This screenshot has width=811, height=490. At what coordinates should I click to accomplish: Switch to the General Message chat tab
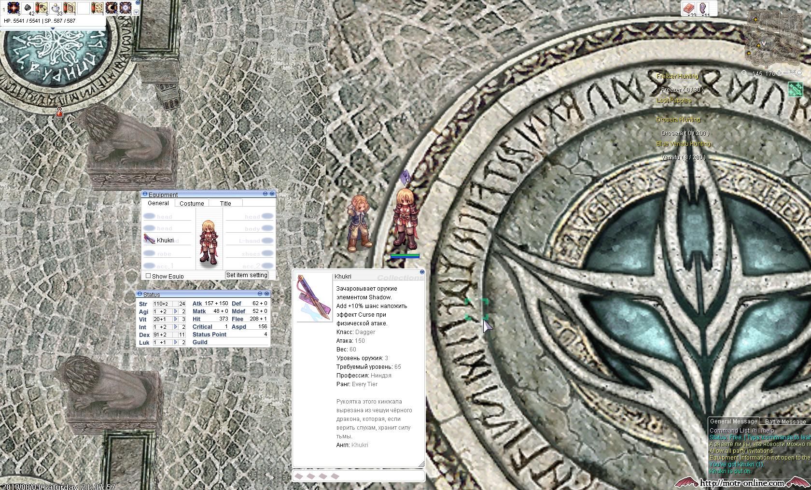(x=733, y=421)
